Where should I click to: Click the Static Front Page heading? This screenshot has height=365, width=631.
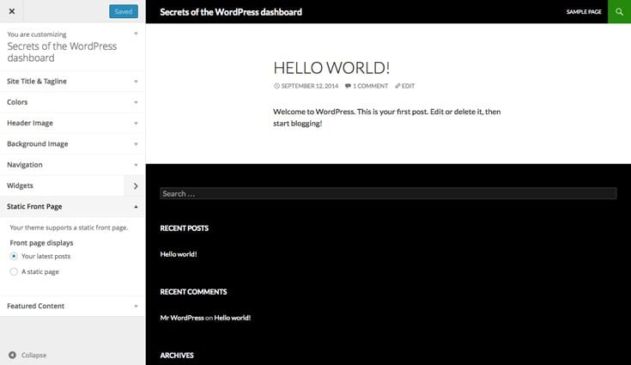click(x=34, y=206)
